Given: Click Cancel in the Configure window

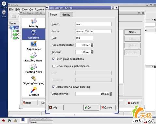Looking at the screenshot, I should (134, 103).
